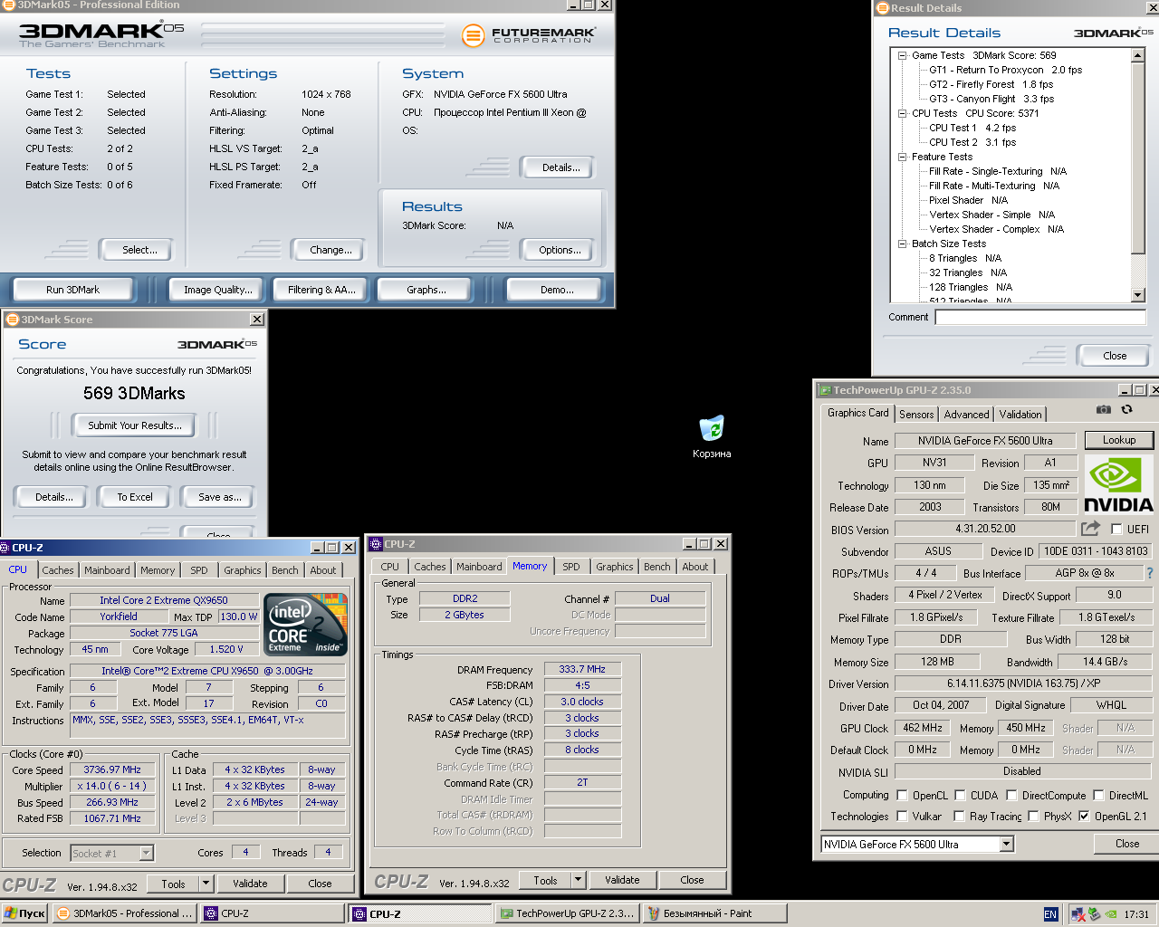Viewport: 1159px width, 927px height.
Task: Toggle the OpenGL 2.1 checkbox
Action: pos(1084,816)
